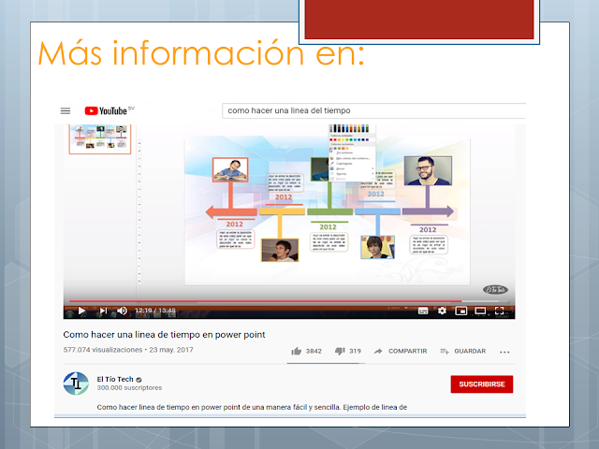Mute the video volume

coord(123,311)
